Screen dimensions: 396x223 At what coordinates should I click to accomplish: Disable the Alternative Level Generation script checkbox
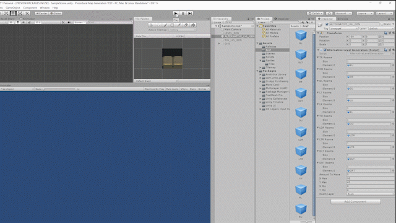coord(325,50)
